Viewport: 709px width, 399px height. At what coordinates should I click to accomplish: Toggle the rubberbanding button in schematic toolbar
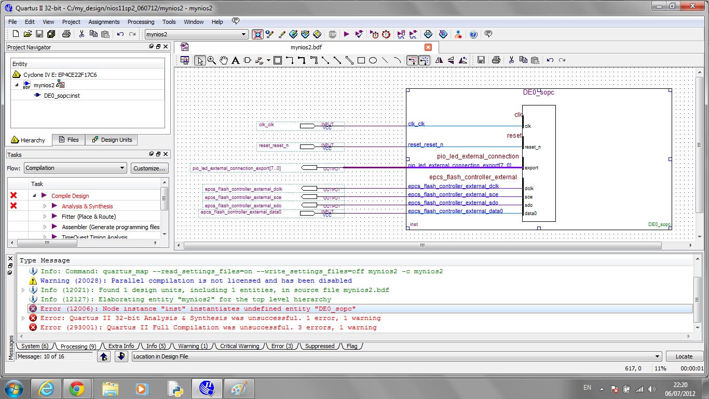point(412,60)
